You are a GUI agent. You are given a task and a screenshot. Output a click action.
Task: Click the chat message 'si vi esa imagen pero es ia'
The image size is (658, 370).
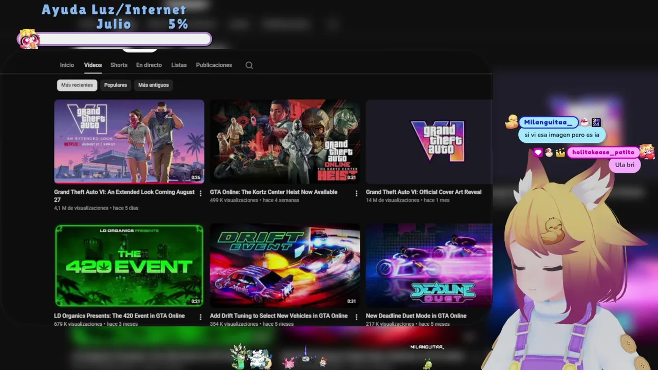click(562, 135)
